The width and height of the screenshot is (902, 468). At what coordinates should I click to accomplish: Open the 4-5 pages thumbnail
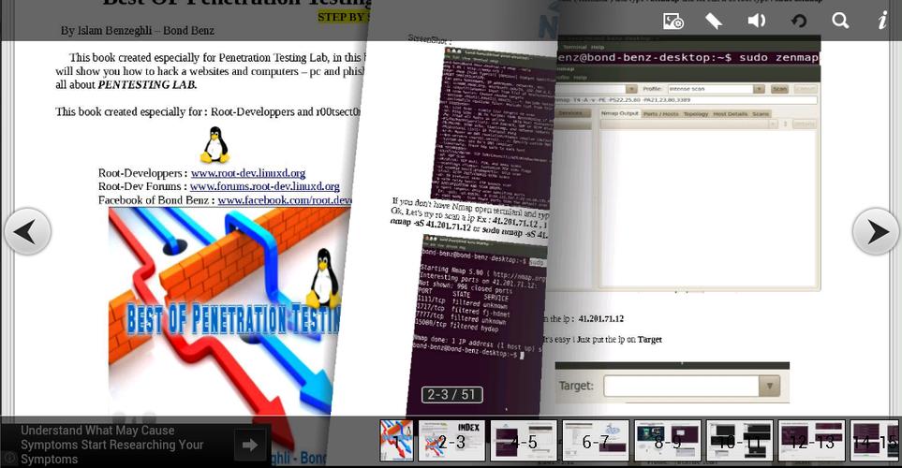click(x=524, y=441)
